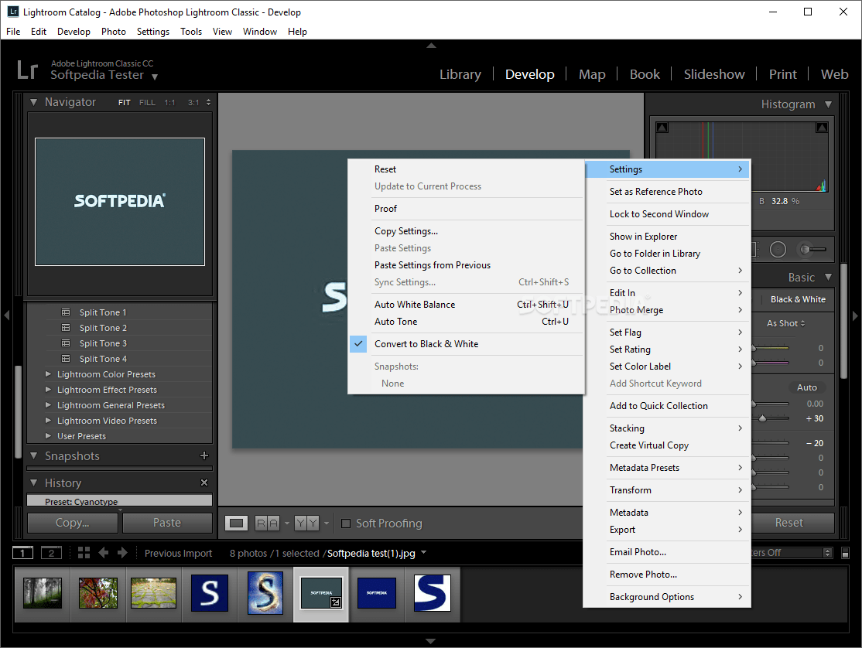Toggle the filters on/off switch

tap(846, 553)
